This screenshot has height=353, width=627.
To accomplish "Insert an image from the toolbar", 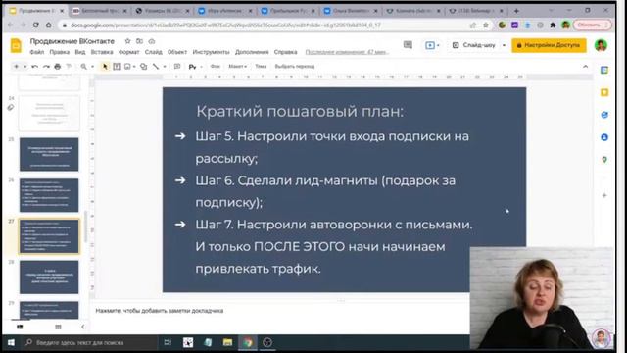I will [127, 66].
